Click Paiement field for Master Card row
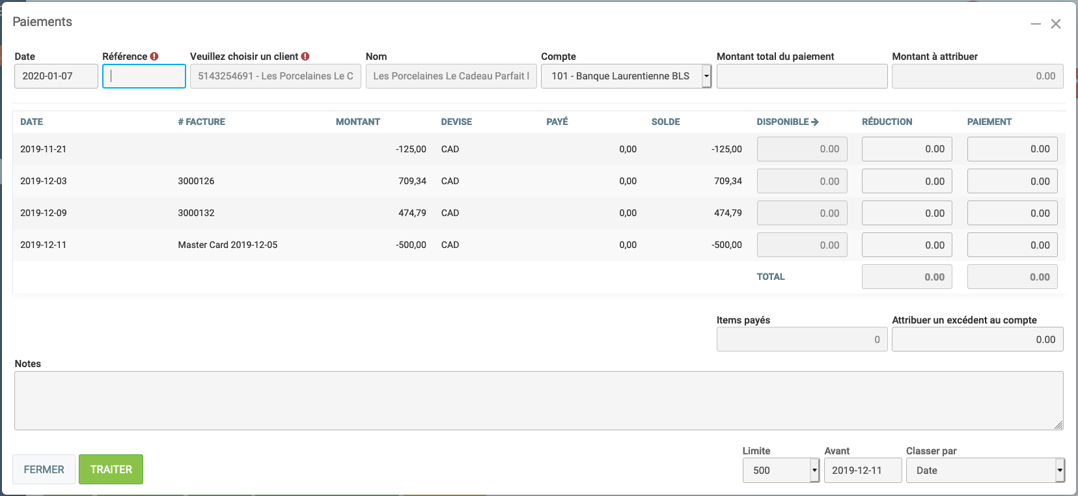 click(x=1012, y=245)
